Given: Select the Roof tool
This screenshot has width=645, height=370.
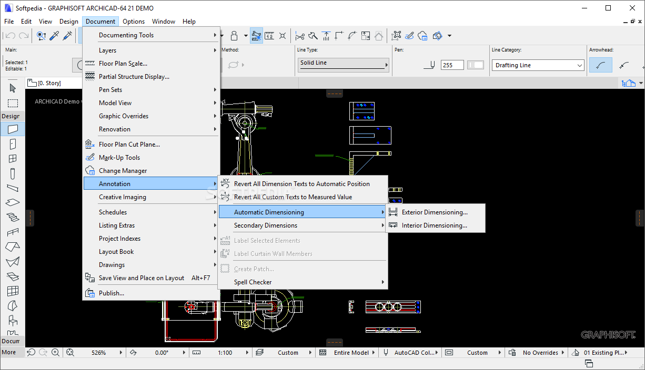Looking at the screenshot, I should click(x=13, y=246).
